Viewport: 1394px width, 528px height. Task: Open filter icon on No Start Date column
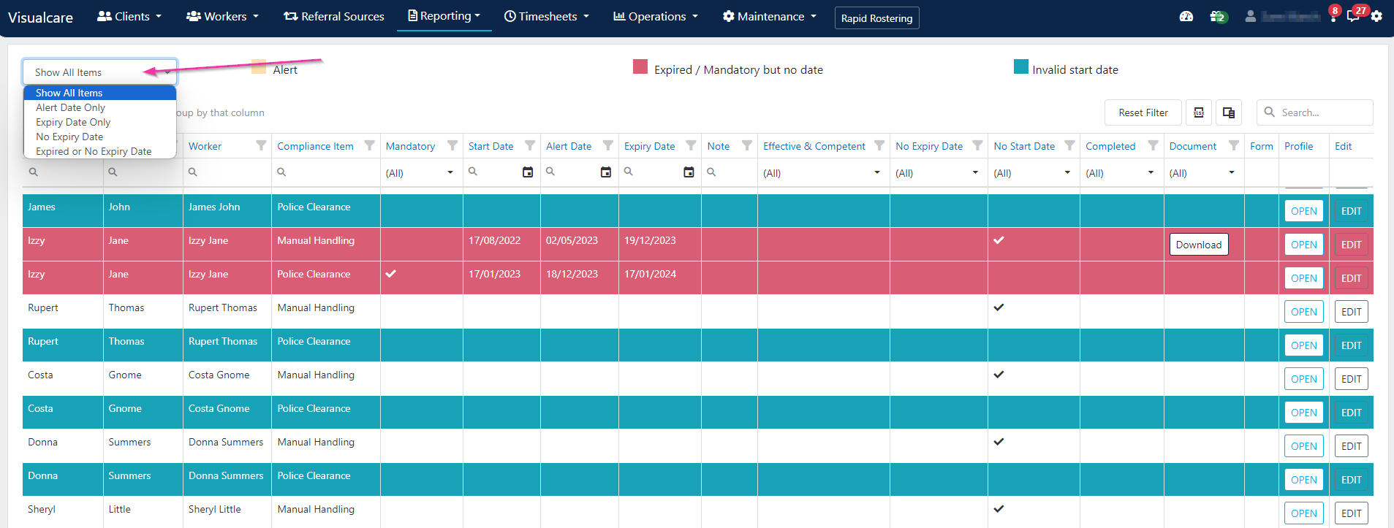1069,146
